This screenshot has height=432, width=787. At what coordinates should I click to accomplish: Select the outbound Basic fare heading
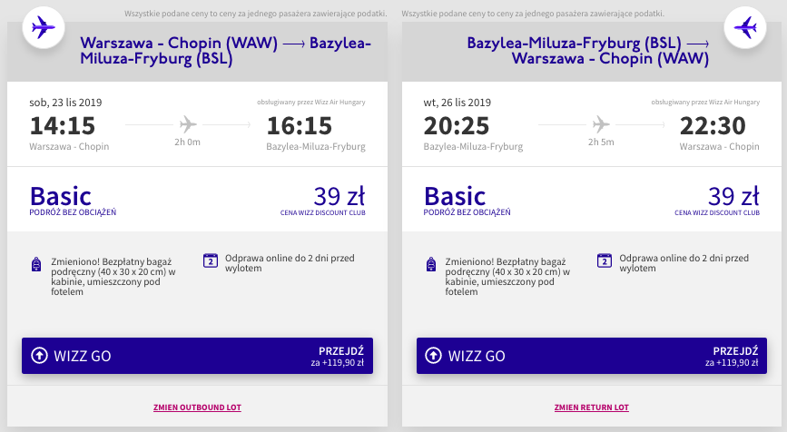tap(61, 196)
